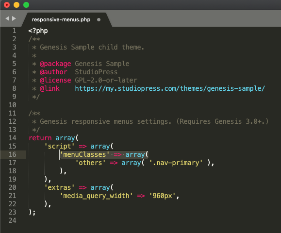This screenshot has width=281, height=233.
Task: Click the 'extras' array key
Action: pyautogui.click(x=59, y=187)
